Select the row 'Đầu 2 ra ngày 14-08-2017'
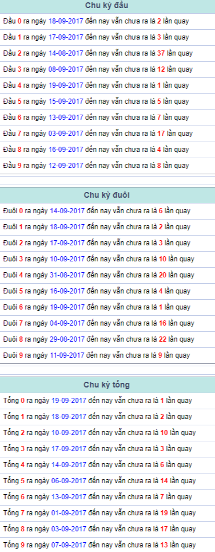 point(107,53)
